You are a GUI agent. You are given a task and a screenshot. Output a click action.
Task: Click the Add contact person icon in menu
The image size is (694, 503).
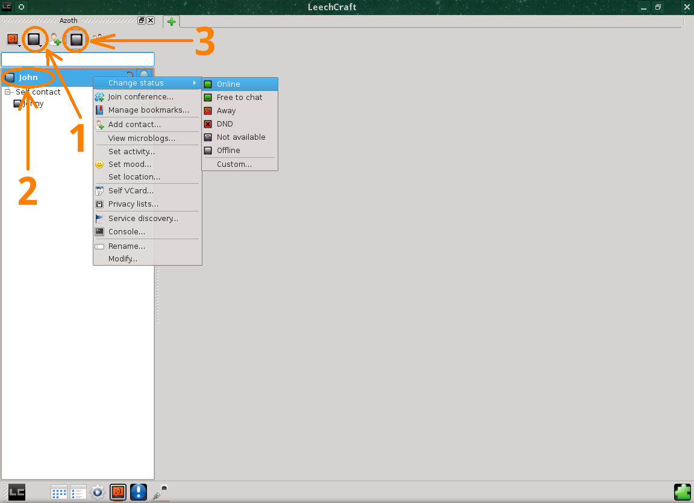coord(99,125)
